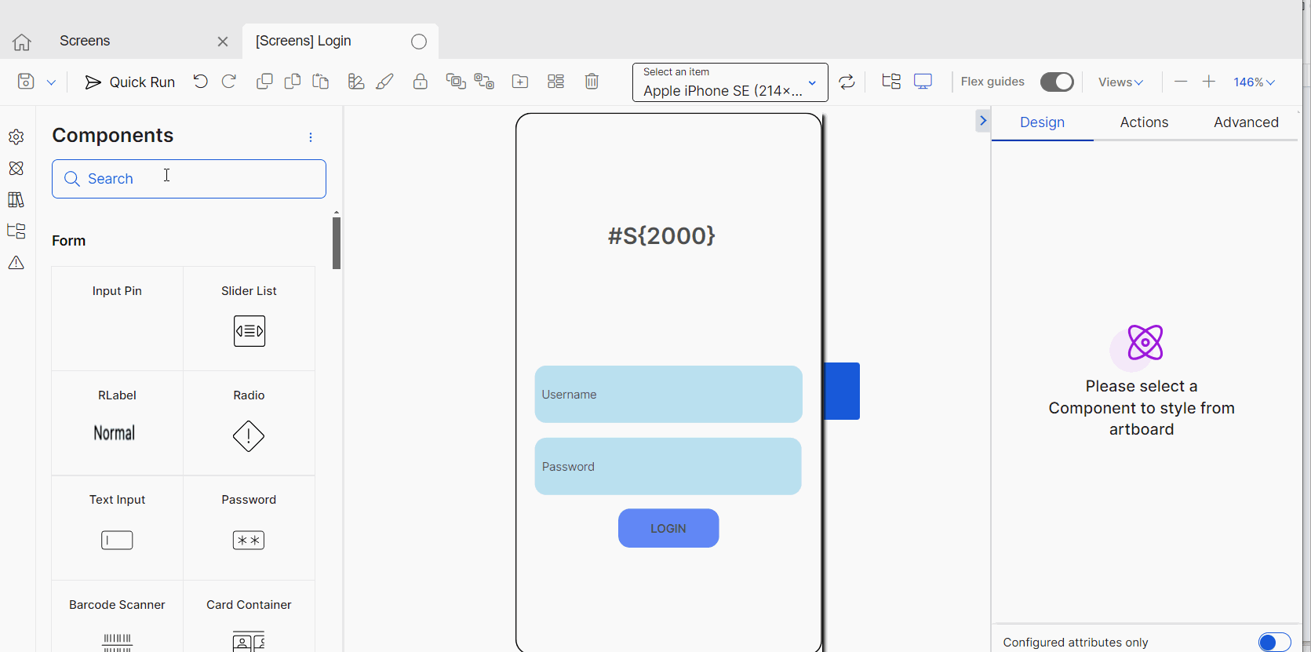Expand the Views dropdown
Screen dimensions: 1311x652
pos(1120,82)
